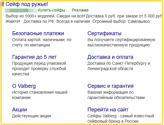Click text 'Действующие акции'
Image resolution: width=164 pixels, height=125 pixels.
coord(32,116)
